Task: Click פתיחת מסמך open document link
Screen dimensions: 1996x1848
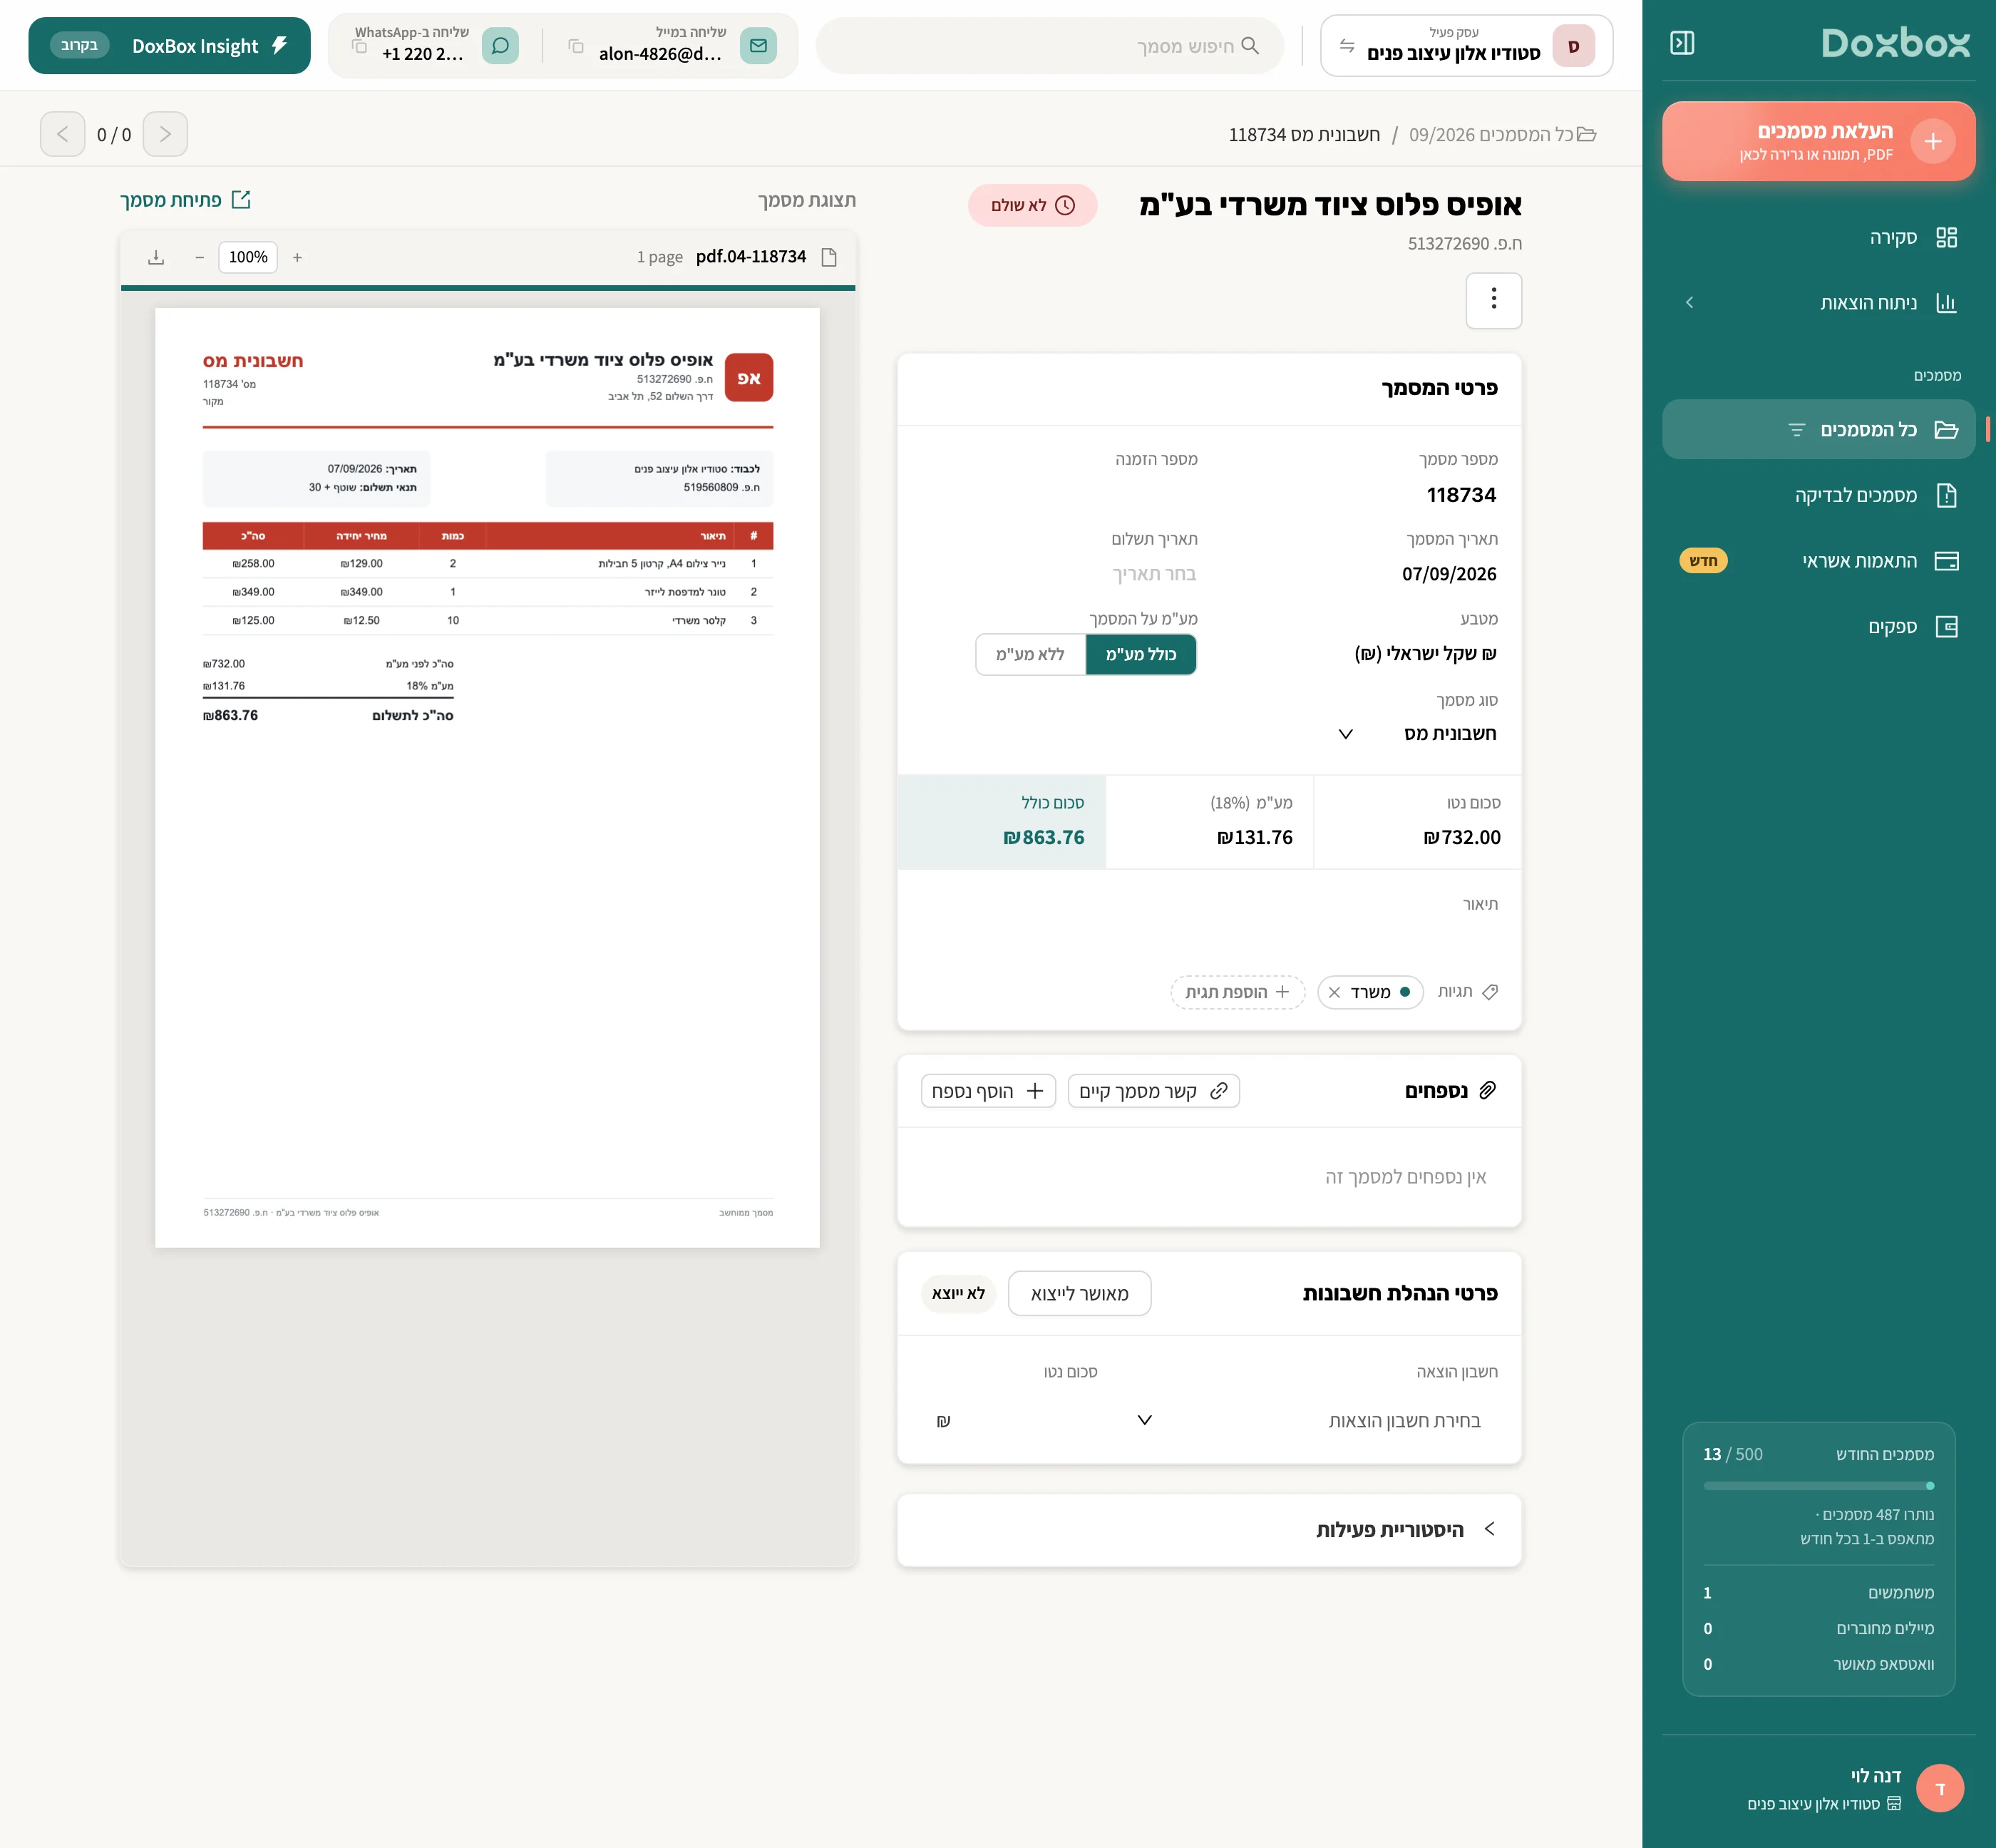Action: coord(186,200)
